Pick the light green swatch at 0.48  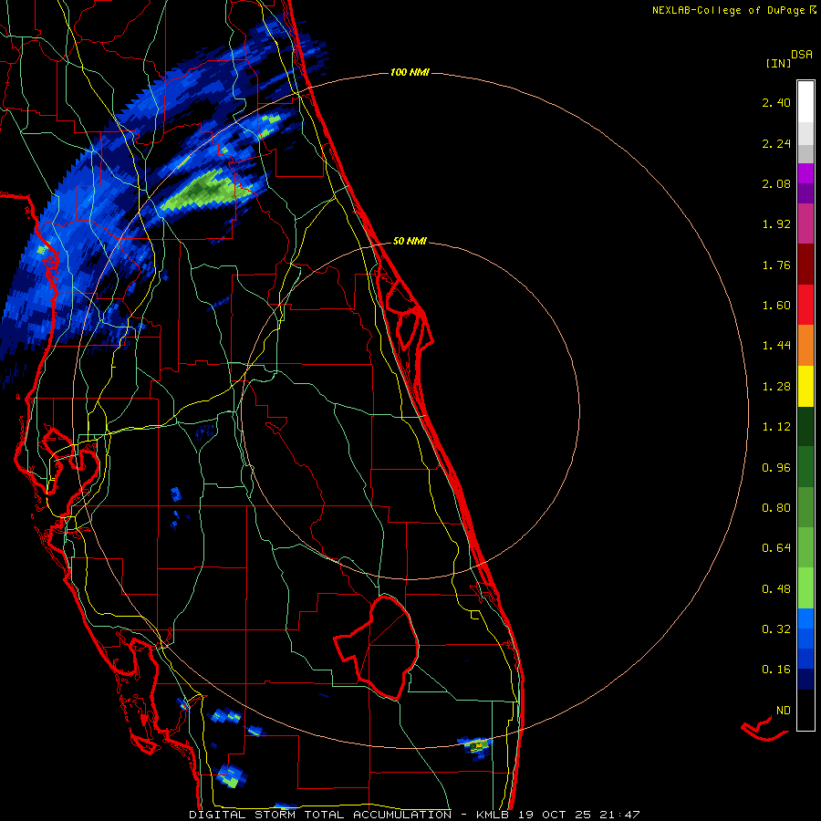pos(805,588)
